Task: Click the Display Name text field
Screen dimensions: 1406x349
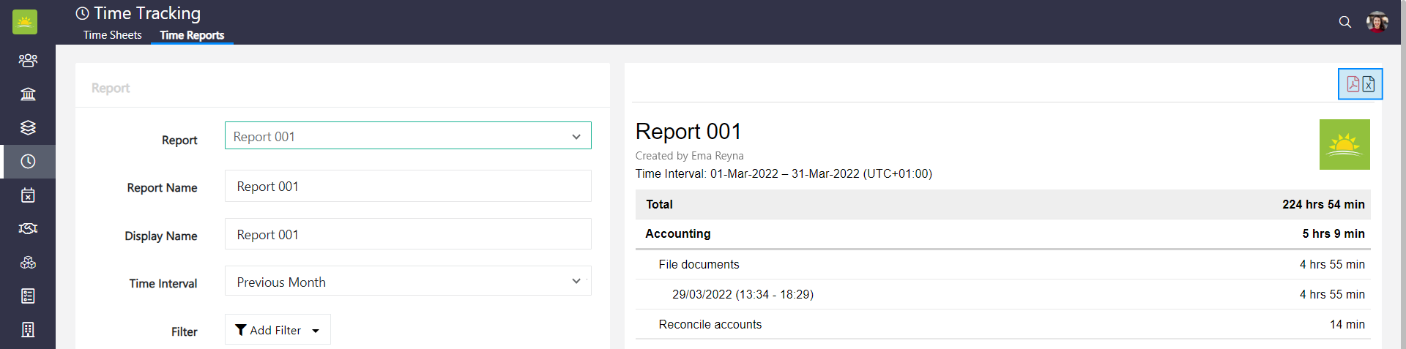Action: 408,235
